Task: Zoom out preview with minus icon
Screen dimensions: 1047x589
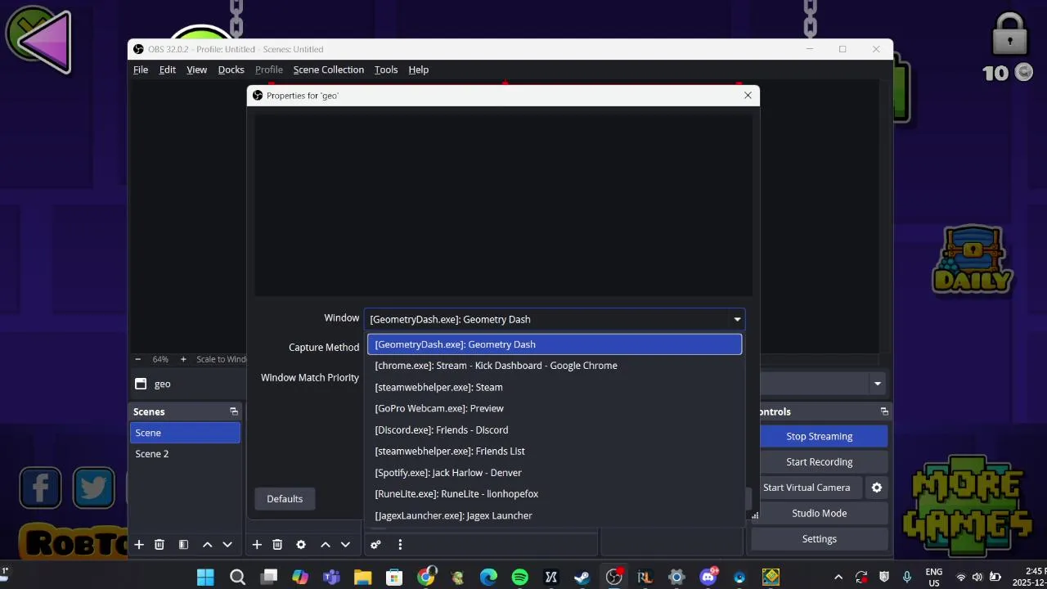Action: pyautogui.click(x=137, y=359)
